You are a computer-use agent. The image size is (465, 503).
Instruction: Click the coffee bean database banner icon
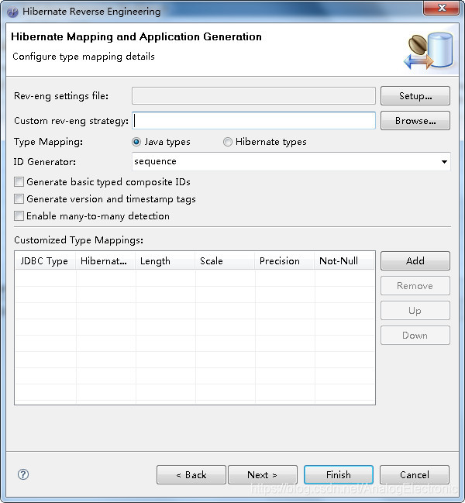tap(429, 50)
